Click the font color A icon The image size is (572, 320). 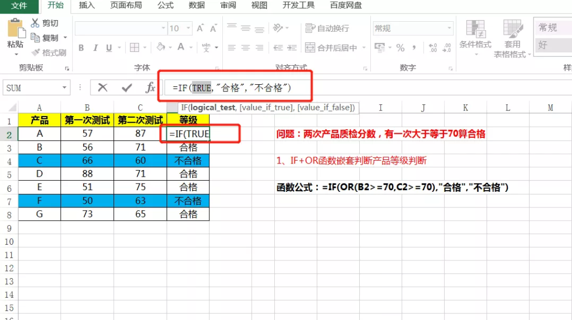pos(181,47)
